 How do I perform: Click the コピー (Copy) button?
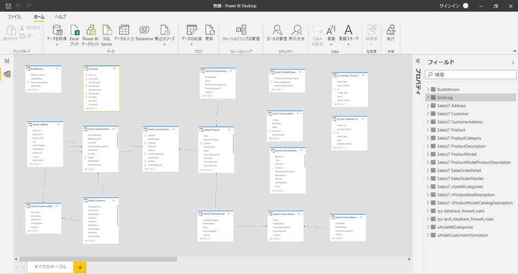(27, 36)
